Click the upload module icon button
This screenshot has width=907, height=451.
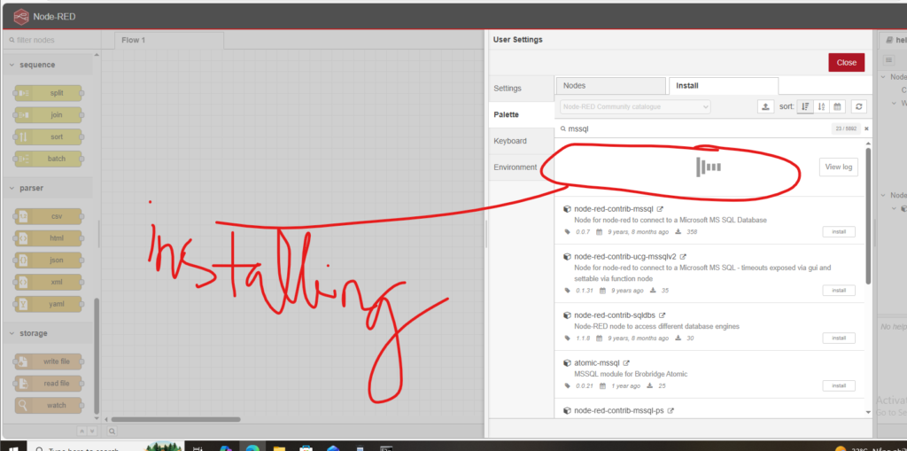pos(766,106)
